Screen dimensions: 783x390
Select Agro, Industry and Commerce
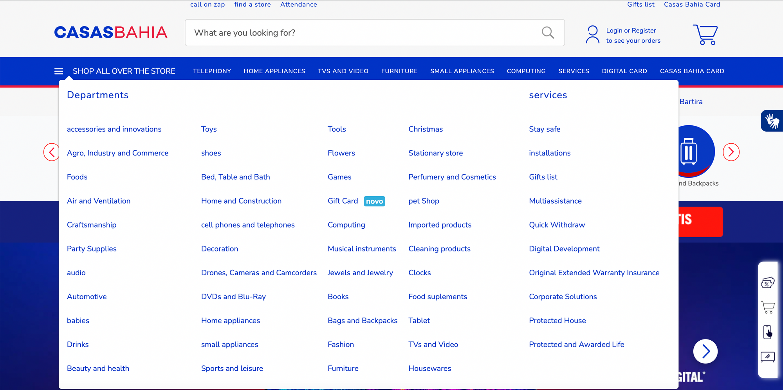tap(117, 153)
